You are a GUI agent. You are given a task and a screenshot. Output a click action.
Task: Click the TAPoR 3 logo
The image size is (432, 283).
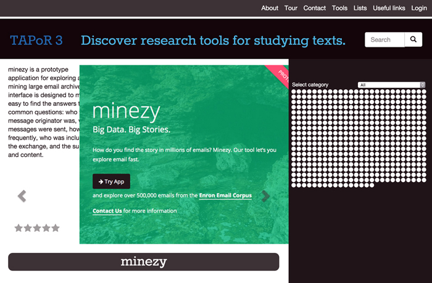click(36, 41)
